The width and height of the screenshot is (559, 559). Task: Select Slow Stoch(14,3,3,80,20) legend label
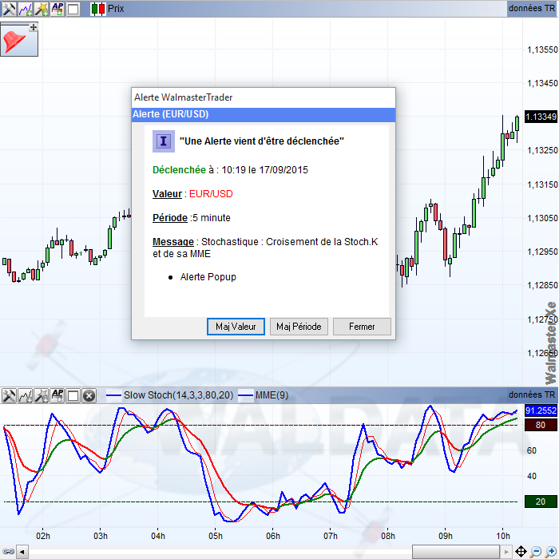pos(178,395)
